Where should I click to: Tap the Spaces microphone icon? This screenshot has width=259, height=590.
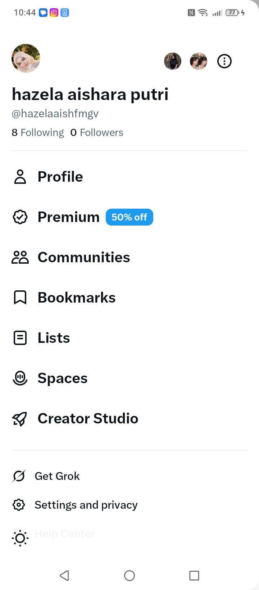(x=20, y=378)
